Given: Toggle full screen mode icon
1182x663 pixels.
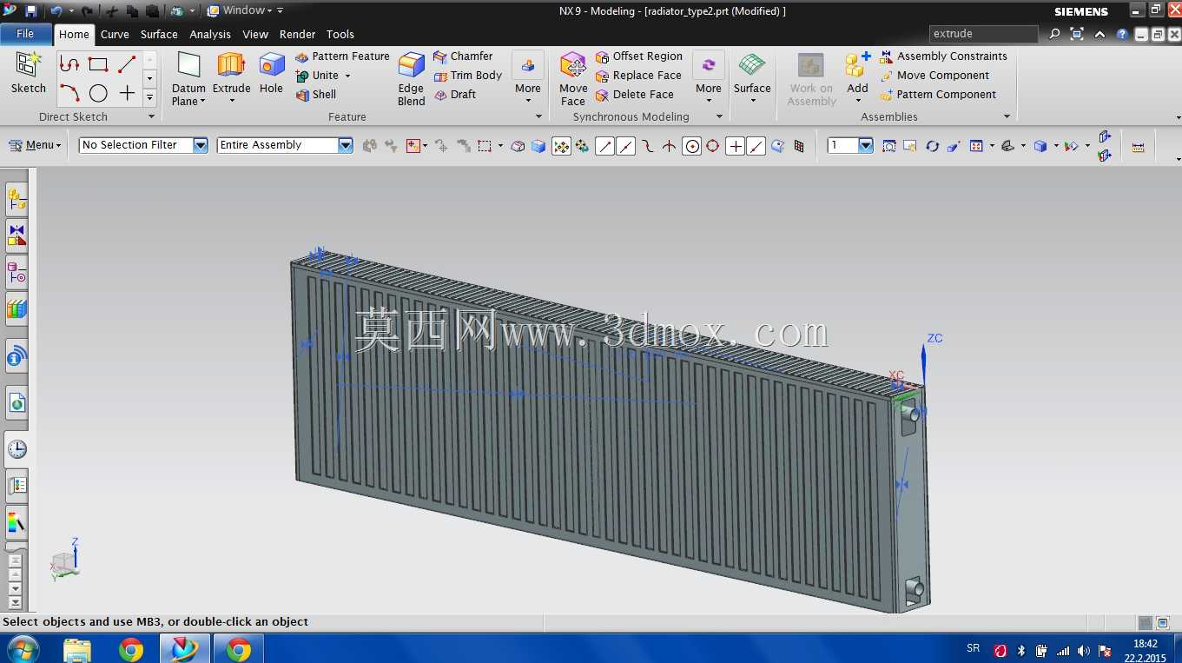Looking at the screenshot, I should click(1077, 34).
